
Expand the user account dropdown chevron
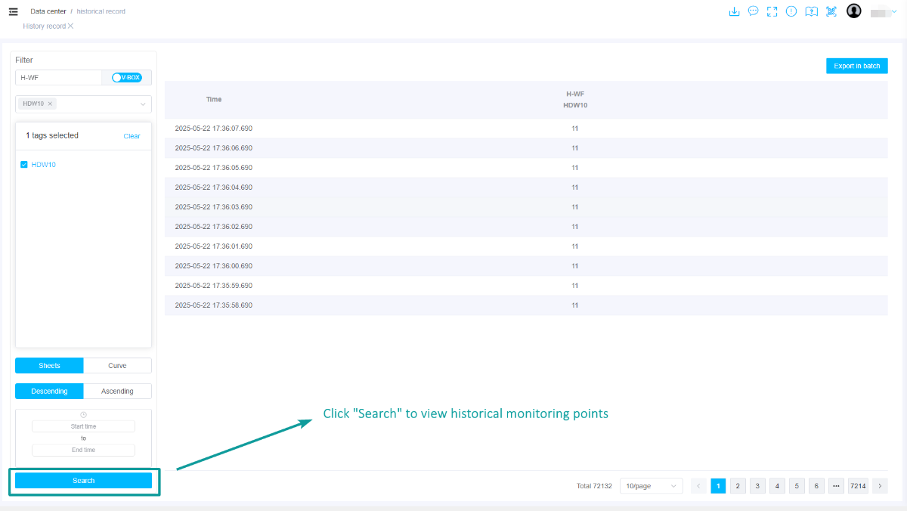[894, 11]
